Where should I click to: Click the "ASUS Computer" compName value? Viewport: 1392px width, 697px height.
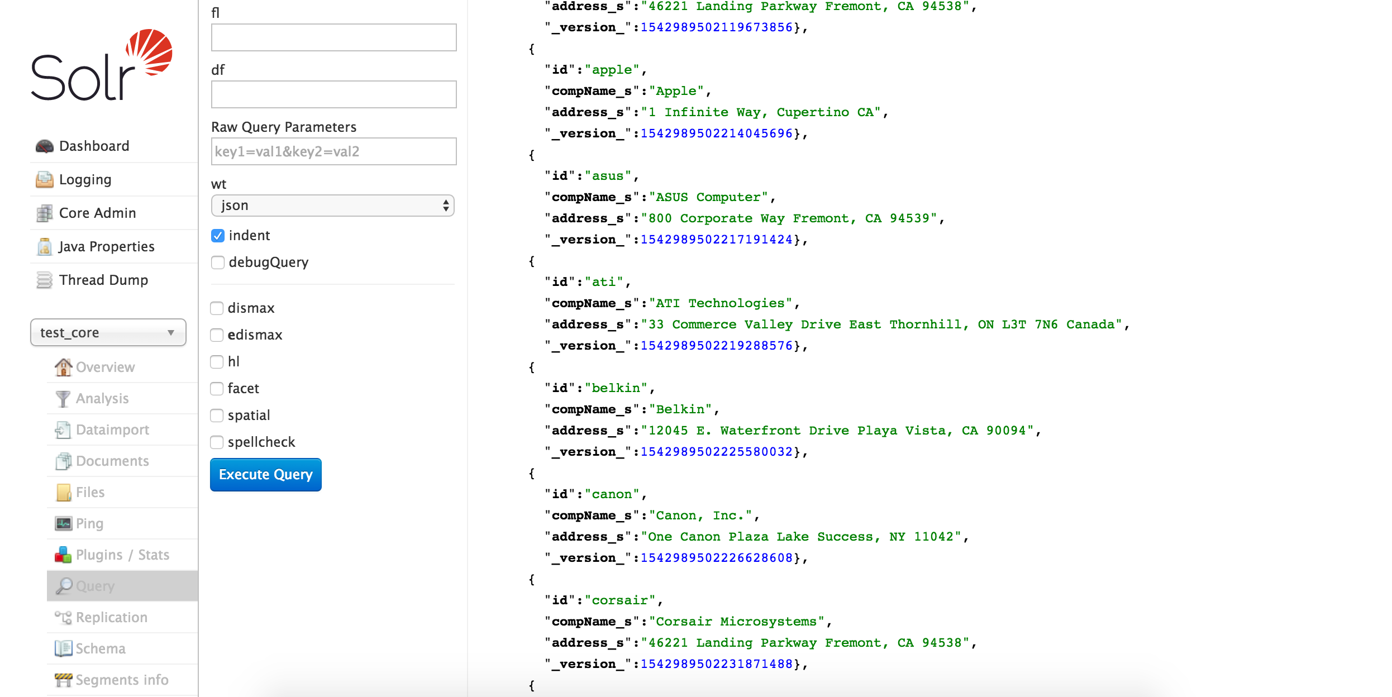click(708, 197)
